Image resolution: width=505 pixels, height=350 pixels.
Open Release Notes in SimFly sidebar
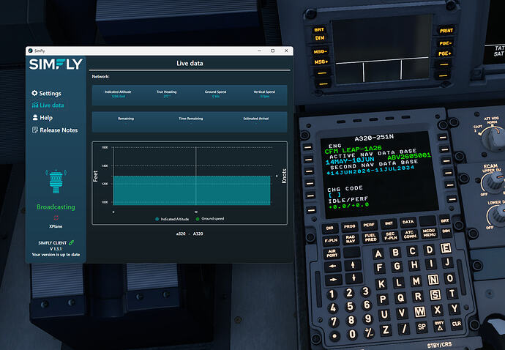55,130
